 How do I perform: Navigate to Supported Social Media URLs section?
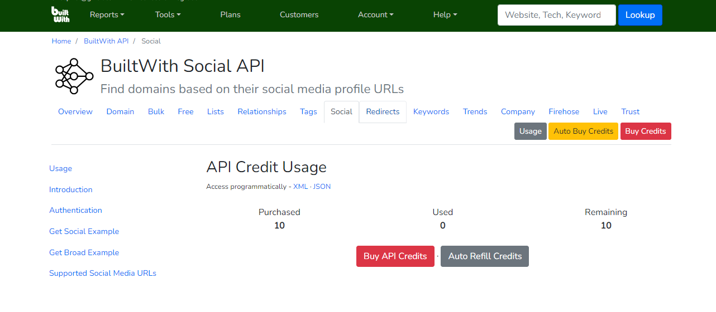[x=103, y=273]
